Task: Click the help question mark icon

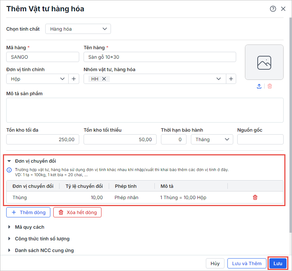Action: click(x=273, y=9)
